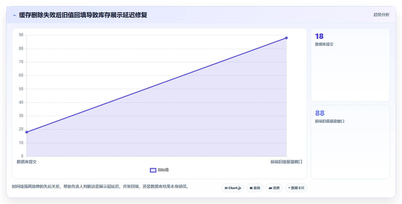402x204 pixels.
Task: Click the data point at 前端旧值暴露窗口
Action: click(286, 38)
